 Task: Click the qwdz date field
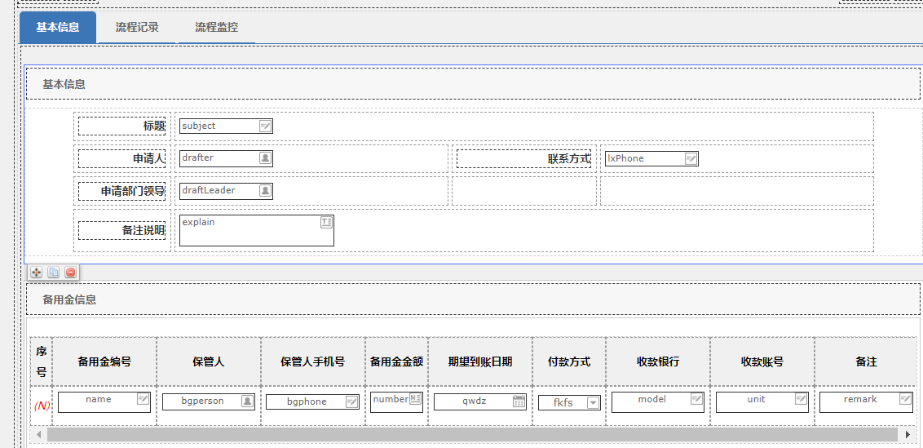click(480, 401)
